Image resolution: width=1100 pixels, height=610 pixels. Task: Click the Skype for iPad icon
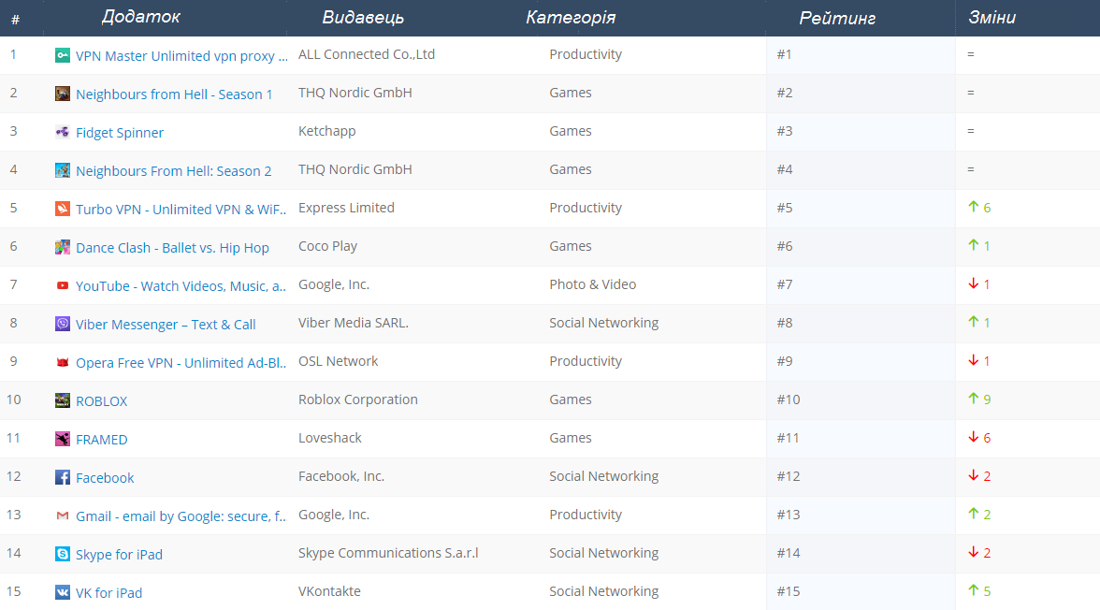click(63, 554)
